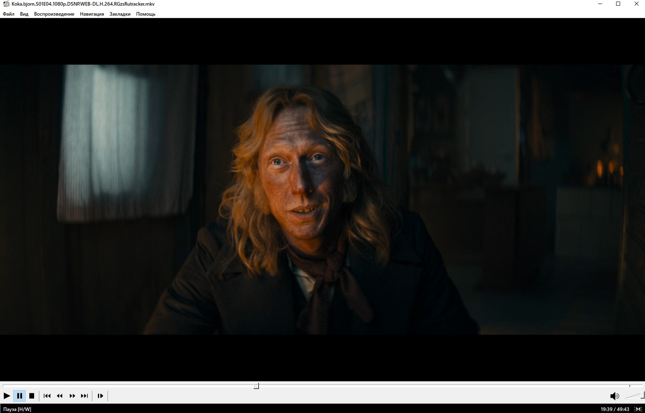Mute audio via the speaker icon
The width and height of the screenshot is (645, 413).
614,396
